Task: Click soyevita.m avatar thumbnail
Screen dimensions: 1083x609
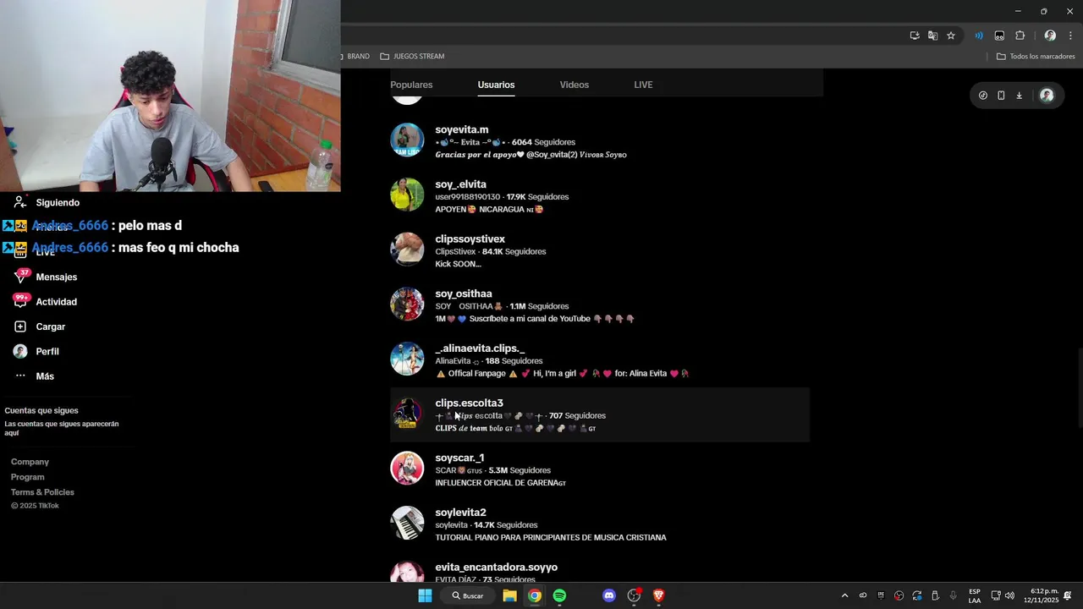Action: pyautogui.click(x=407, y=140)
